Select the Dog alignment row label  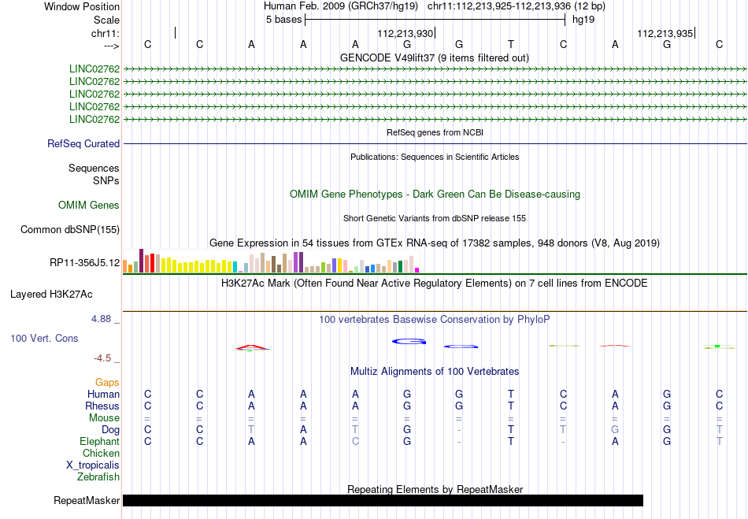[x=110, y=430]
